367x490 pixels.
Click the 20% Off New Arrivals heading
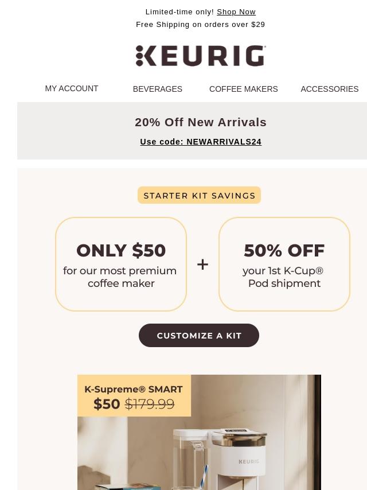click(x=201, y=122)
